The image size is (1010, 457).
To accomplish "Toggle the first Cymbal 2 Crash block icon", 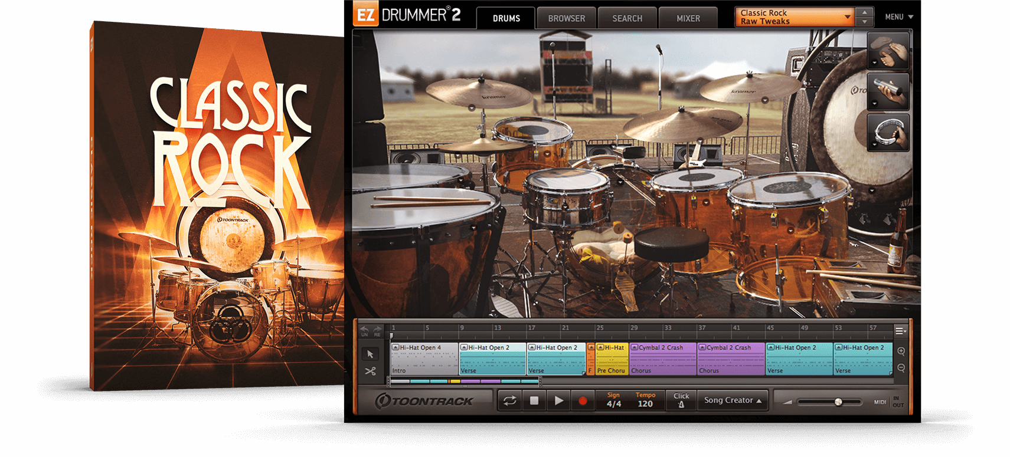I will pyautogui.click(x=635, y=347).
